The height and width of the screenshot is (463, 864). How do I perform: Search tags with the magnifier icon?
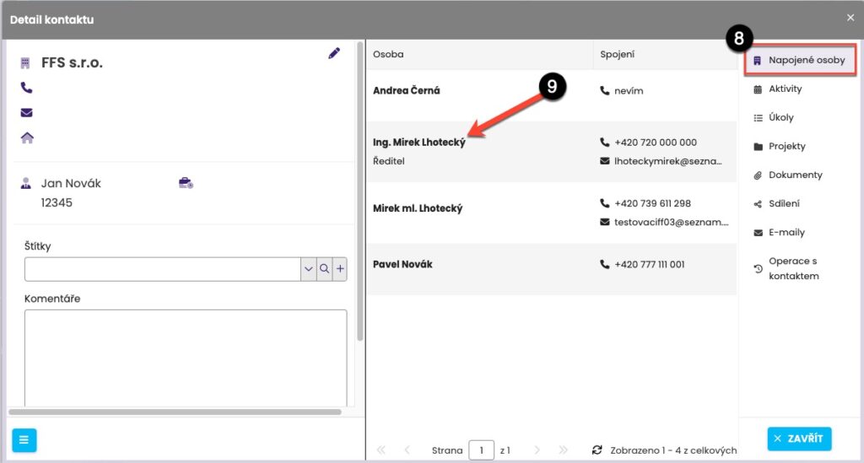(325, 269)
